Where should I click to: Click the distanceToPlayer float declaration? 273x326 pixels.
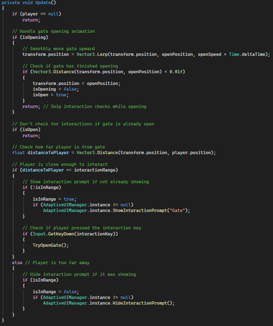click(41, 153)
